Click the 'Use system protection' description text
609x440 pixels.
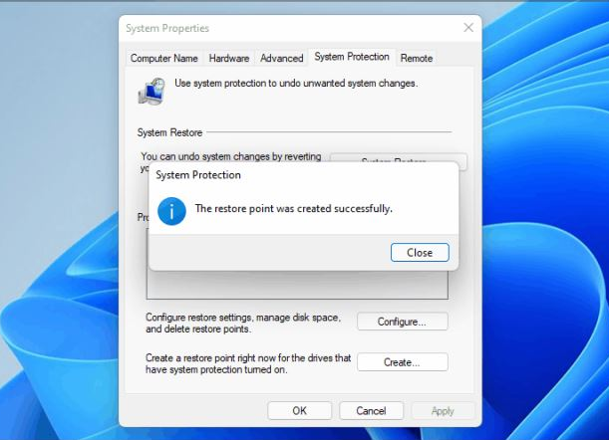click(x=295, y=84)
